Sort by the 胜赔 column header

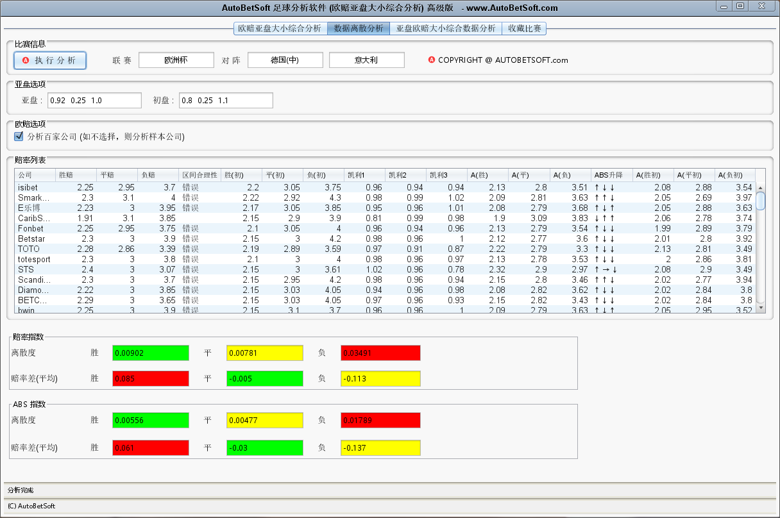tap(76, 175)
